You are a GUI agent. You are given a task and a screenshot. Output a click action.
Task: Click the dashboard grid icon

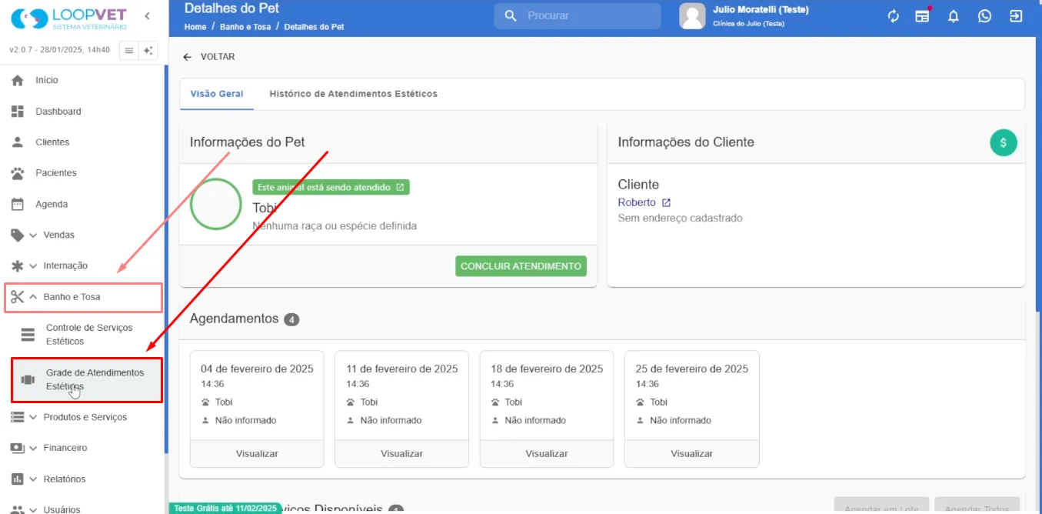pyautogui.click(x=18, y=112)
